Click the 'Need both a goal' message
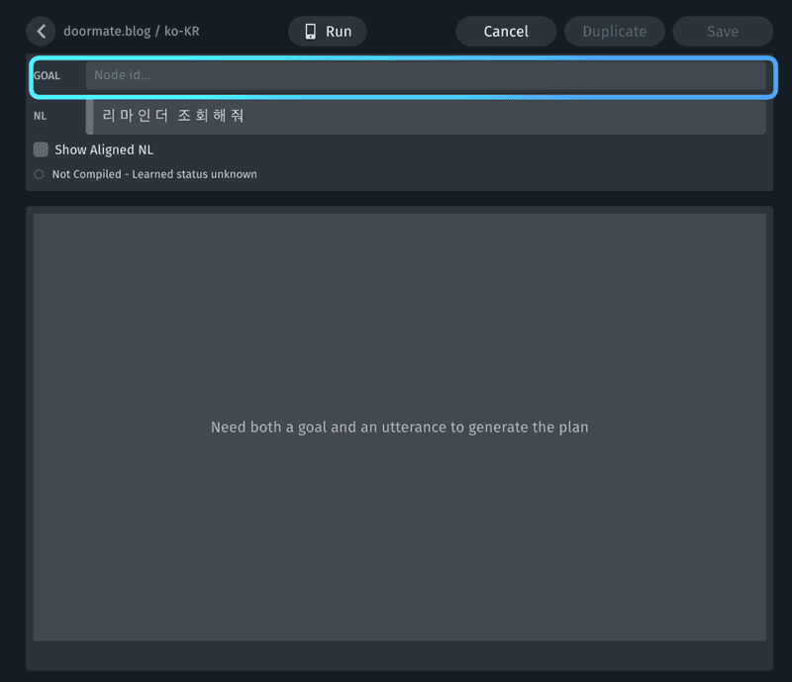The height and width of the screenshot is (682, 792). point(400,428)
